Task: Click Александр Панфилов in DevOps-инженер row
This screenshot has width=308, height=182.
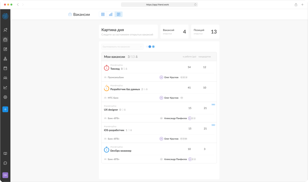Action: [x=176, y=159]
